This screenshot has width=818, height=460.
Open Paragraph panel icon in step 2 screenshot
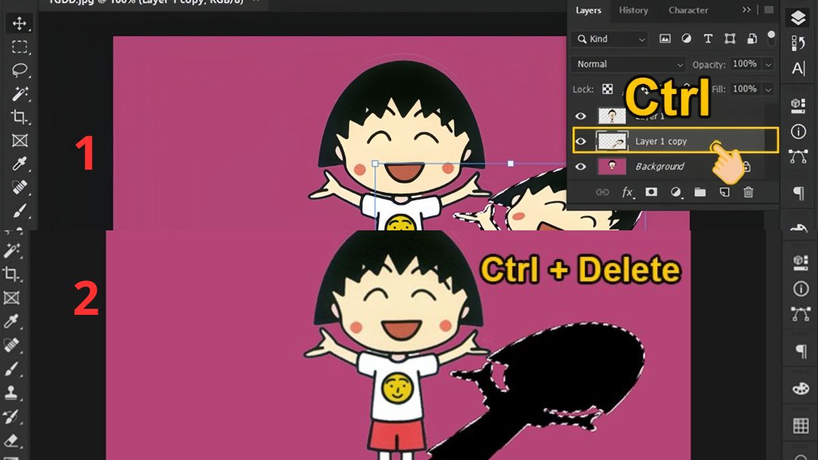[800, 352]
